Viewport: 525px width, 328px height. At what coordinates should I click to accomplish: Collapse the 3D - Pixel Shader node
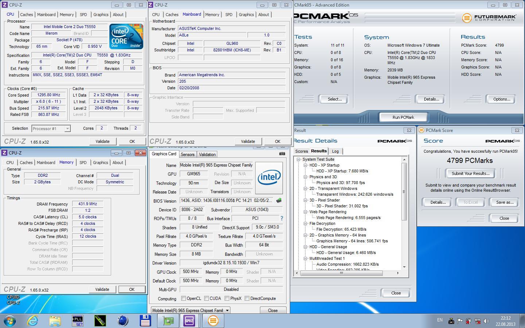coord(306,200)
